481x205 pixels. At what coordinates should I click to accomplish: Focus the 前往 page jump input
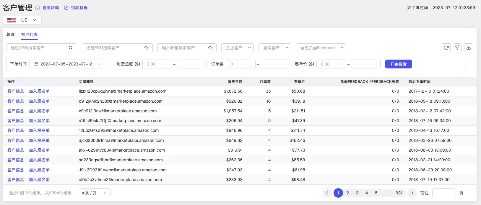tap(444, 193)
